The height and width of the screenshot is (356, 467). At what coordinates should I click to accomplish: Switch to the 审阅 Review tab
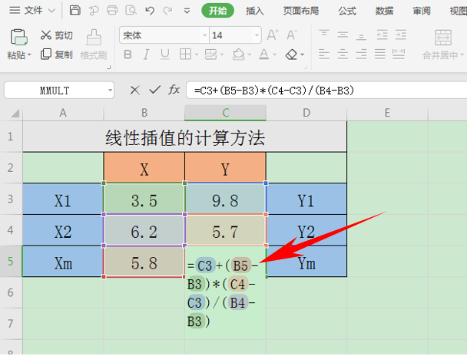click(422, 11)
